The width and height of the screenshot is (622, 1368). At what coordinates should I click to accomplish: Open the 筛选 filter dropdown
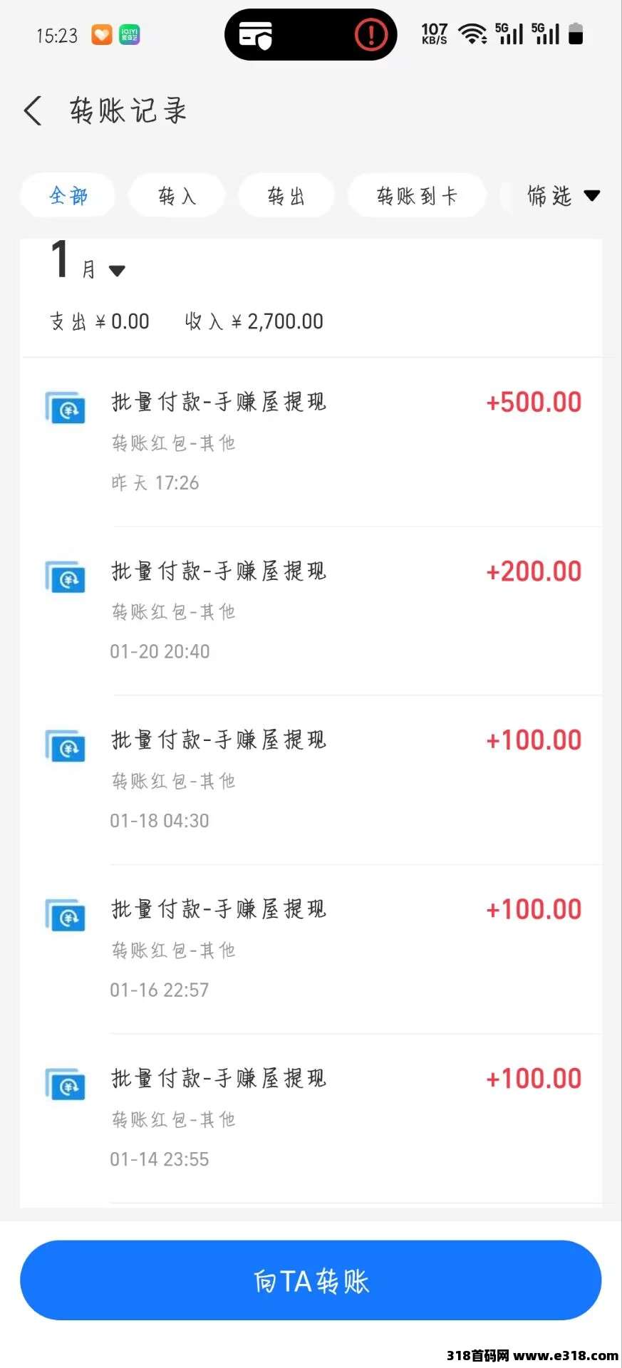562,195
